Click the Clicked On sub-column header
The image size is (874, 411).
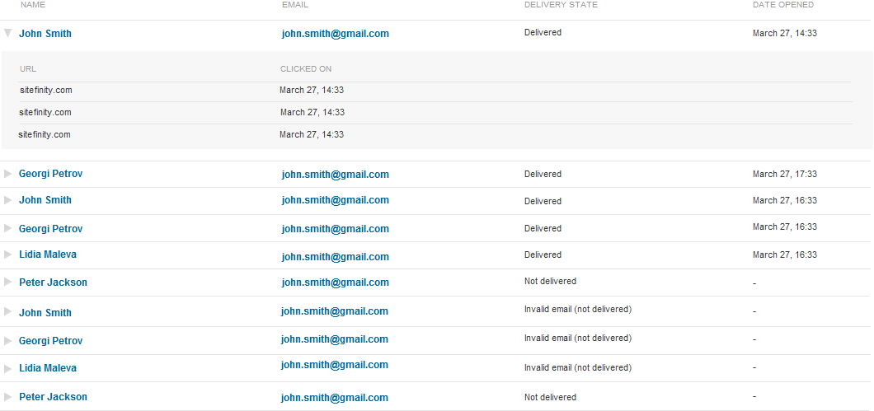(306, 69)
